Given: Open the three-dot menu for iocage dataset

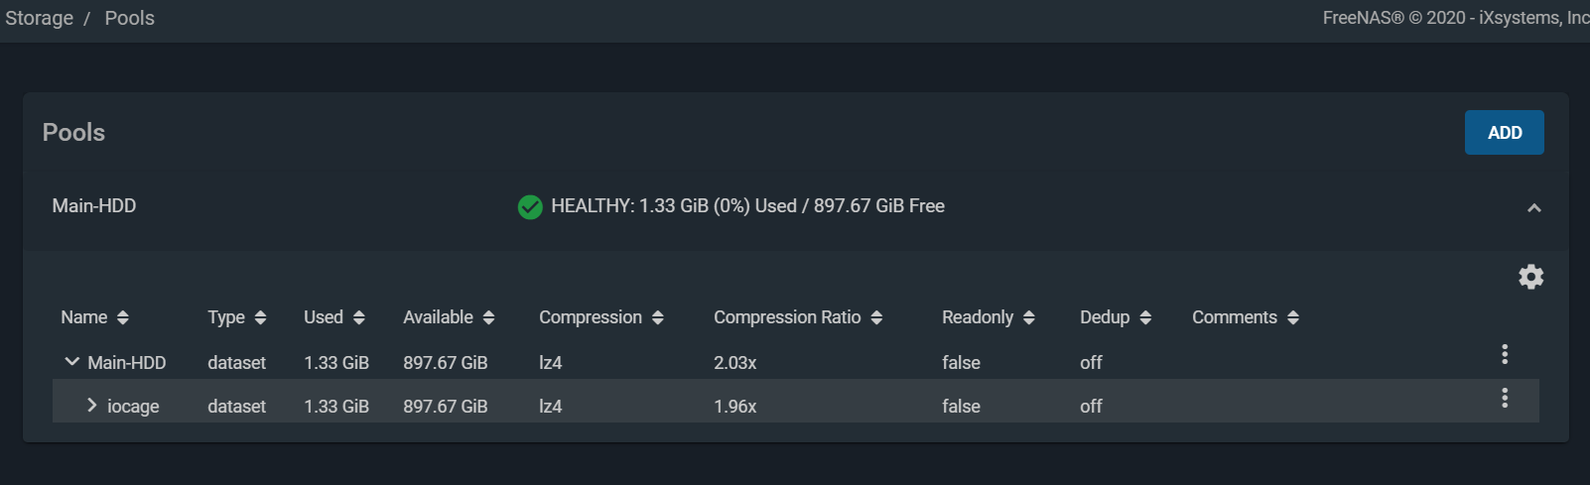Looking at the screenshot, I should 1505,398.
